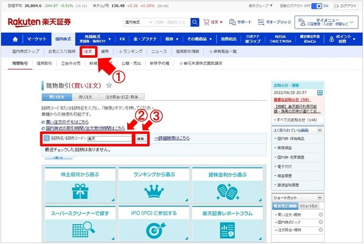364x244 pixels.
Task: Refresh the お知らせ・連絡 panel
Action: click(x=320, y=92)
